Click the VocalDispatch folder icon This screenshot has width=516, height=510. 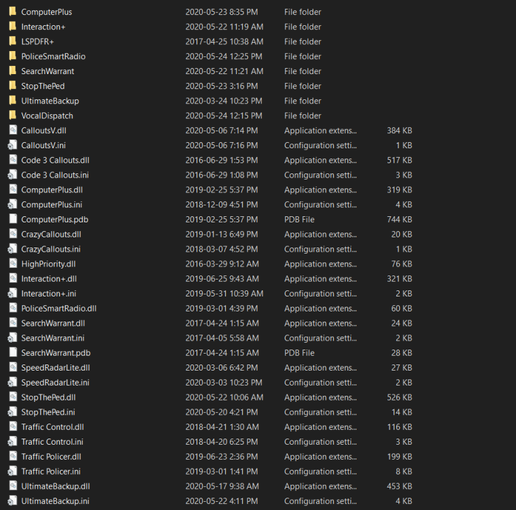pos(12,116)
